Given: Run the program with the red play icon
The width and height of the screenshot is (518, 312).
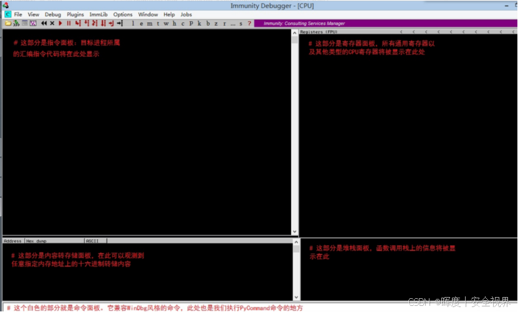Looking at the screenshot, I should (x=60, y=23).
